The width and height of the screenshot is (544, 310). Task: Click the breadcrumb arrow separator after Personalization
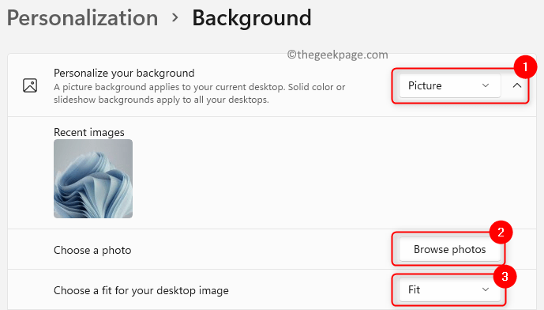[175, 17]
